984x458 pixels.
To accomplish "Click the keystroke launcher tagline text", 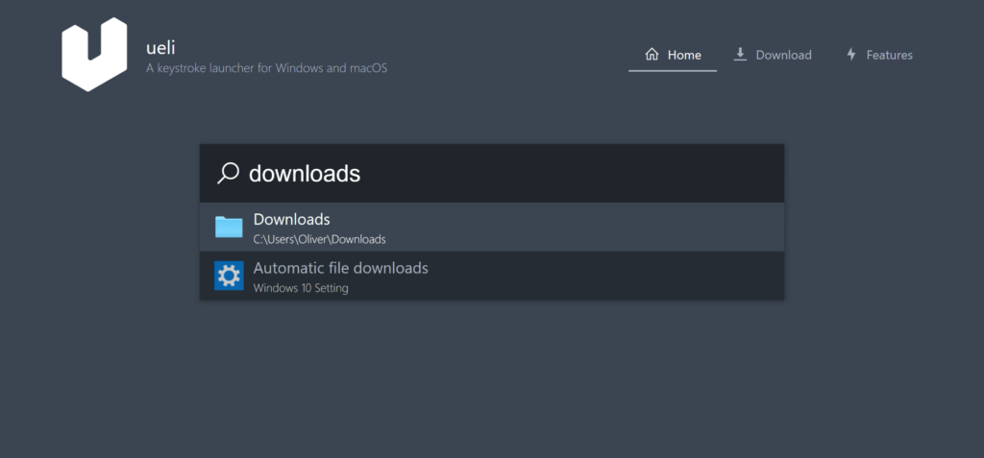I will (x=267, y=68).
